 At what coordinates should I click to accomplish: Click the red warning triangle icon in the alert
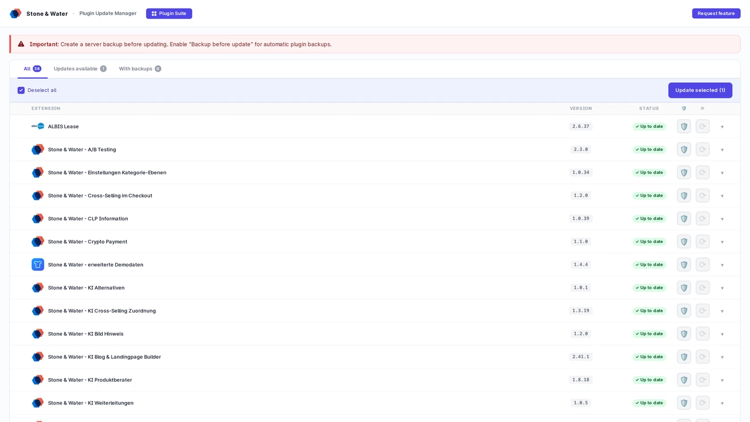click(x=21, y=44)
